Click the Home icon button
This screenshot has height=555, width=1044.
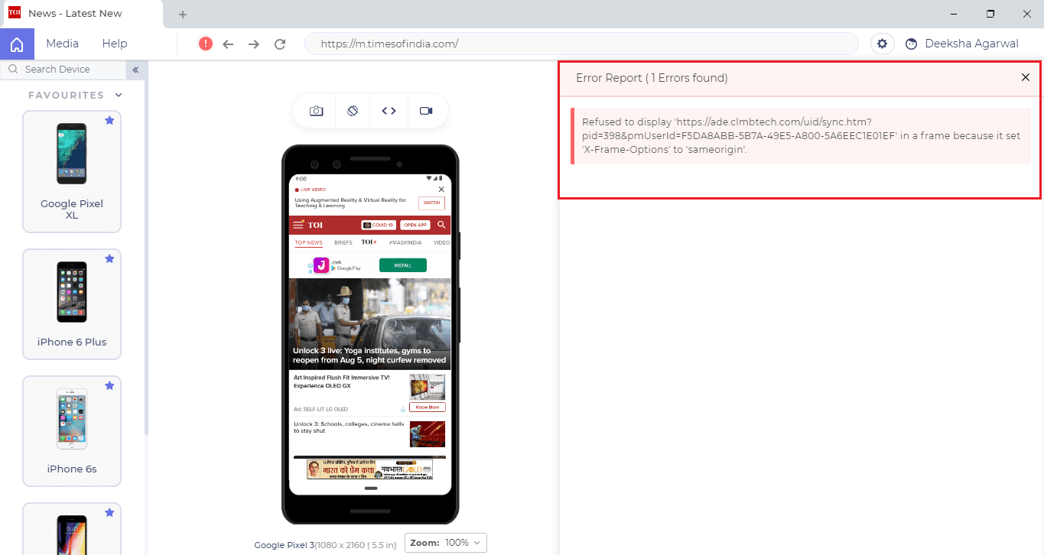coord(17,44)
